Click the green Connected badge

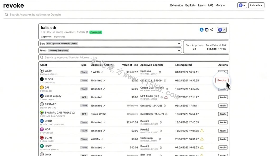point(96,32)
